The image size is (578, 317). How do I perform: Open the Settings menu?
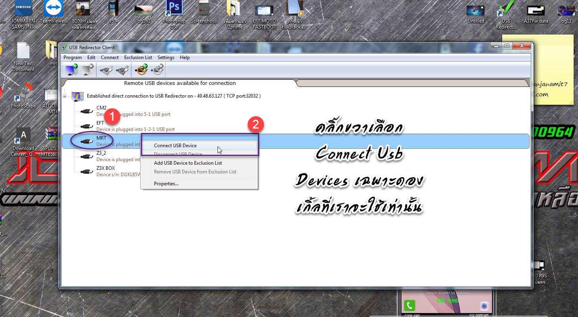coord(166,58)
